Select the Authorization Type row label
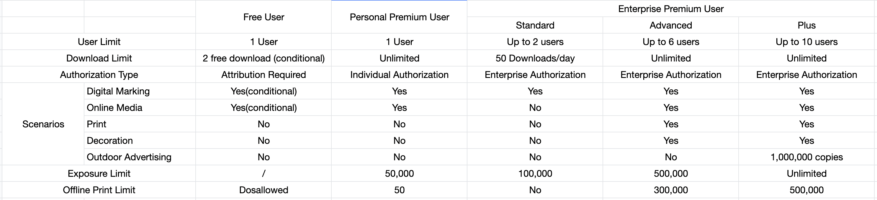The height and width of the screenshot is (200, 877). tap(99, 75)
